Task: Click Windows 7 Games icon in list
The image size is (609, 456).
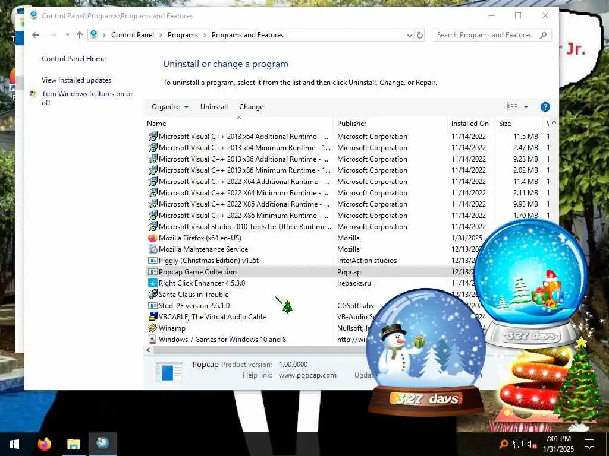Action: pyautogui.click(x=153, y=339)
